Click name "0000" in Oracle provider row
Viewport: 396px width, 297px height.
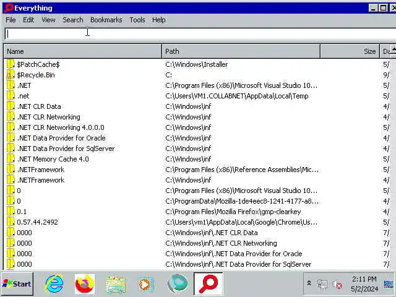click(x=24, y=254)
